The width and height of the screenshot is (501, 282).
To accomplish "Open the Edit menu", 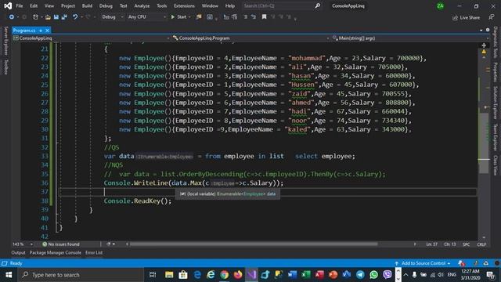I will click(34, 5).
